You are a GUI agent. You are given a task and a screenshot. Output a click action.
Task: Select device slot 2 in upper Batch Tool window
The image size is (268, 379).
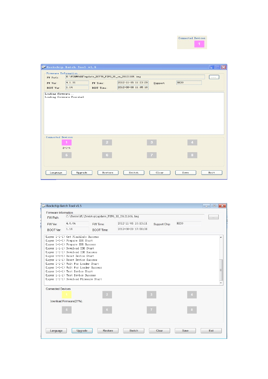tap(107, 142)
